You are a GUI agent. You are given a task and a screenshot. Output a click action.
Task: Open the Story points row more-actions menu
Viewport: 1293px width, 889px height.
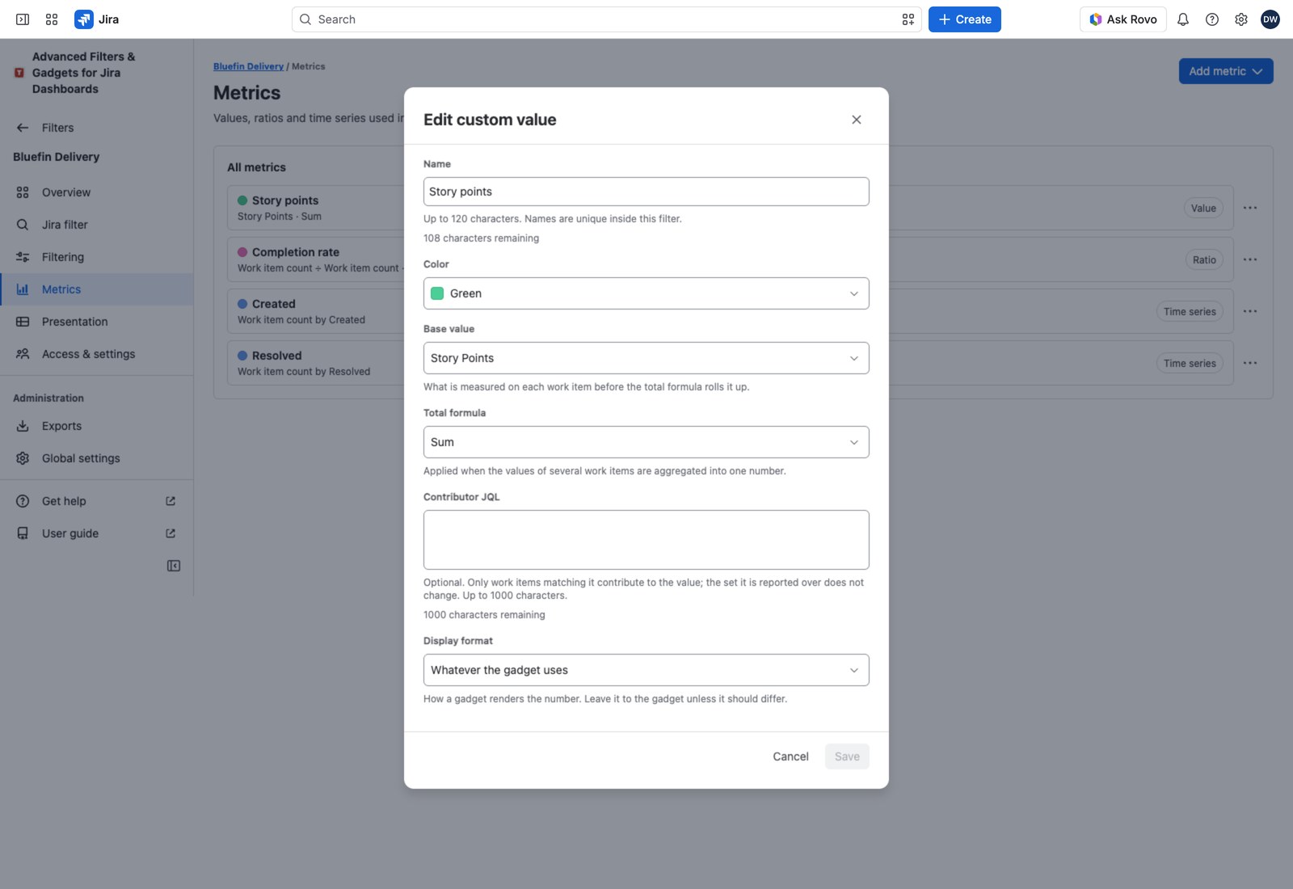point(1250,208)
